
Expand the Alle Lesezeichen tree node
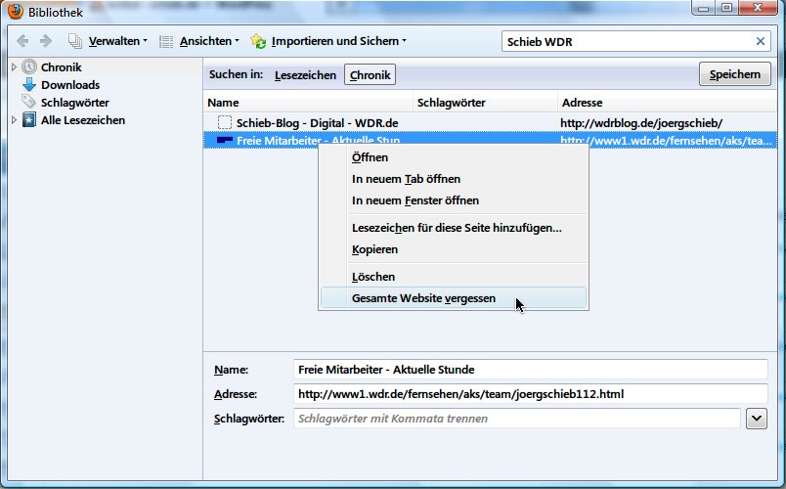pos(14,120)
